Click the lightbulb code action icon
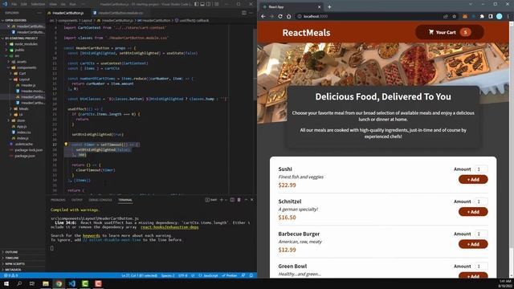This screenshot has height=289, width=514. point(66,144)
